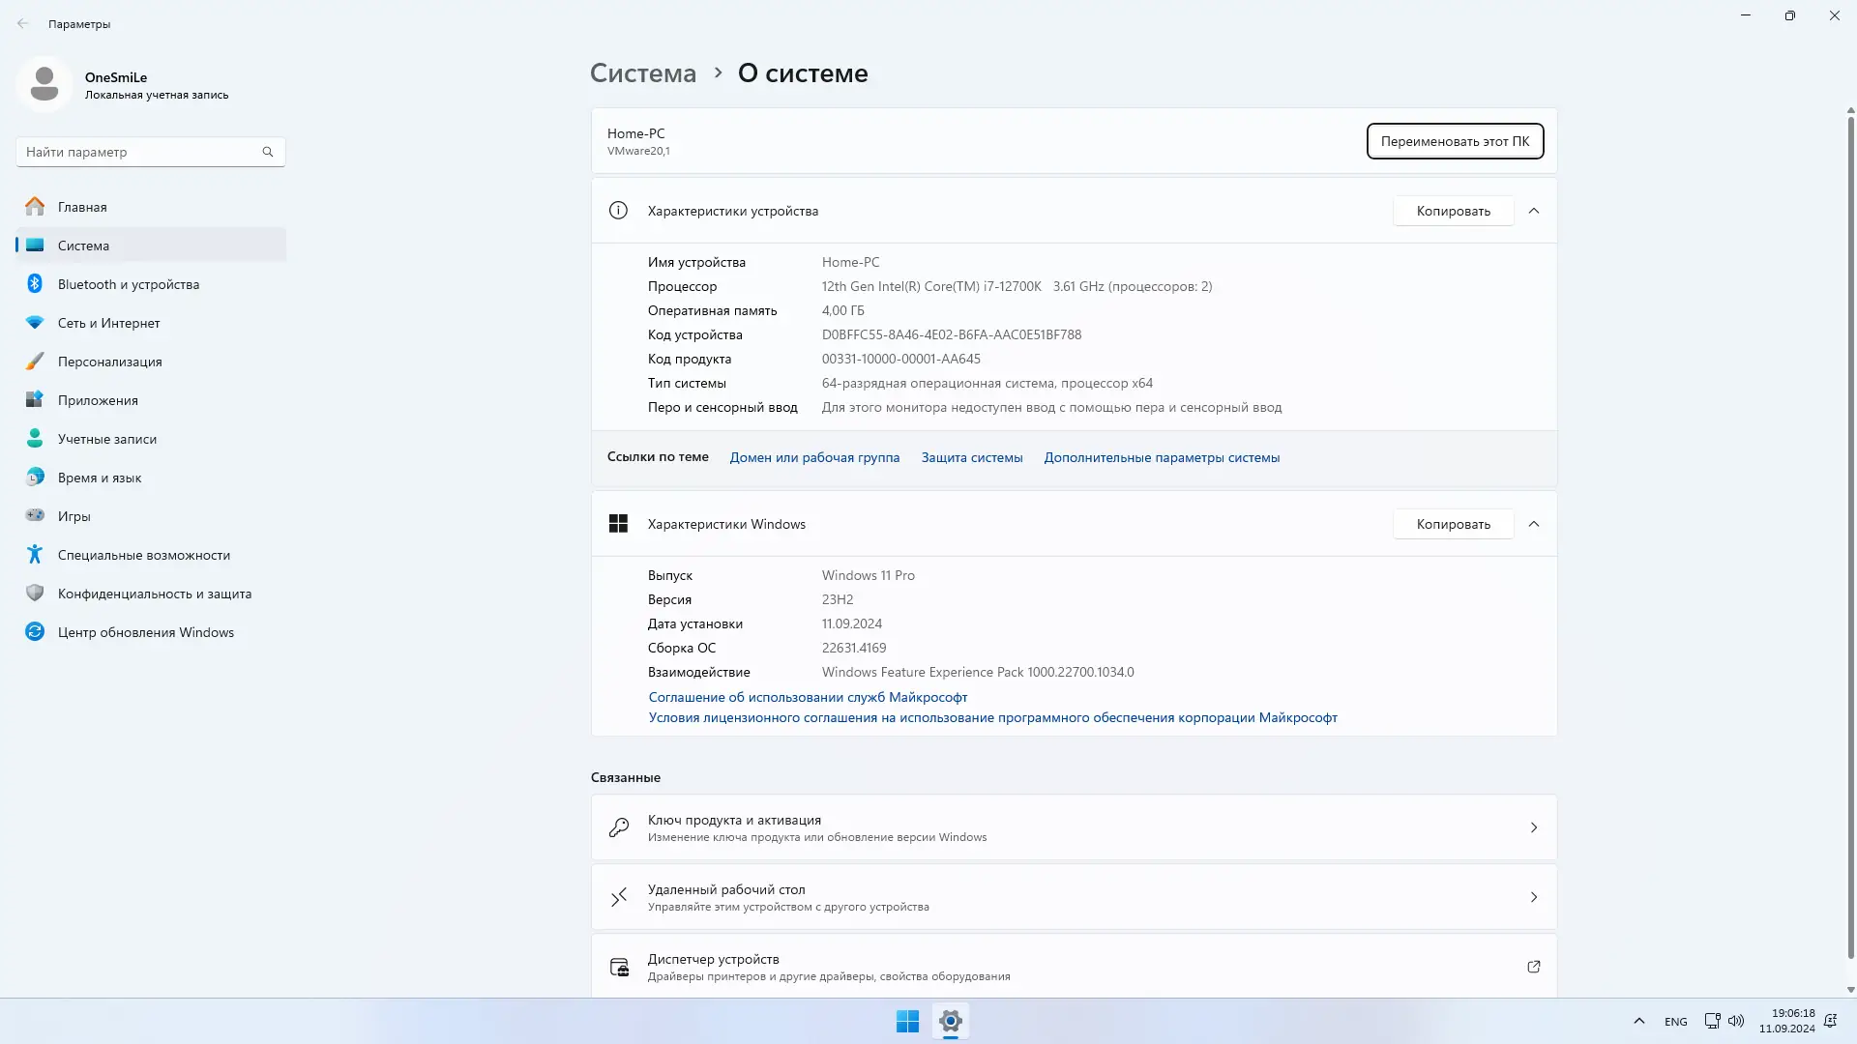Collapse Характеристики устройства section

click(x=1533, y=211)
